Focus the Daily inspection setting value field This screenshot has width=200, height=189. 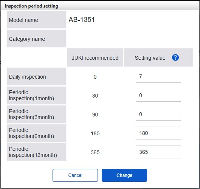[x=158, y=76]
